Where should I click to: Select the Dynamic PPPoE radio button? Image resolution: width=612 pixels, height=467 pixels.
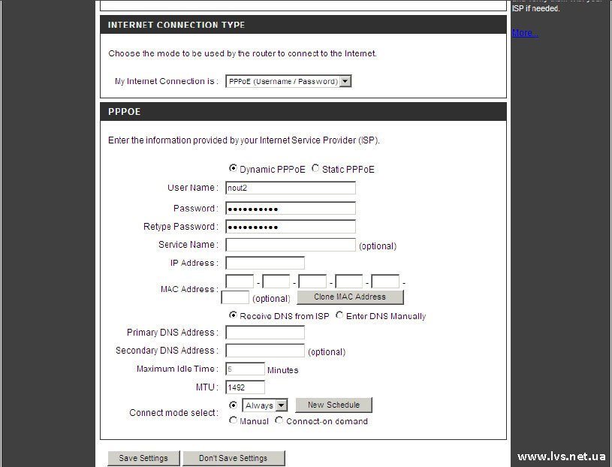[x=233, y=169]
